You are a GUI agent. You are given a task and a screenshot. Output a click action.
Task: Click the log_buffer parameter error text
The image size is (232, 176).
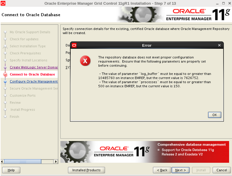155,76
